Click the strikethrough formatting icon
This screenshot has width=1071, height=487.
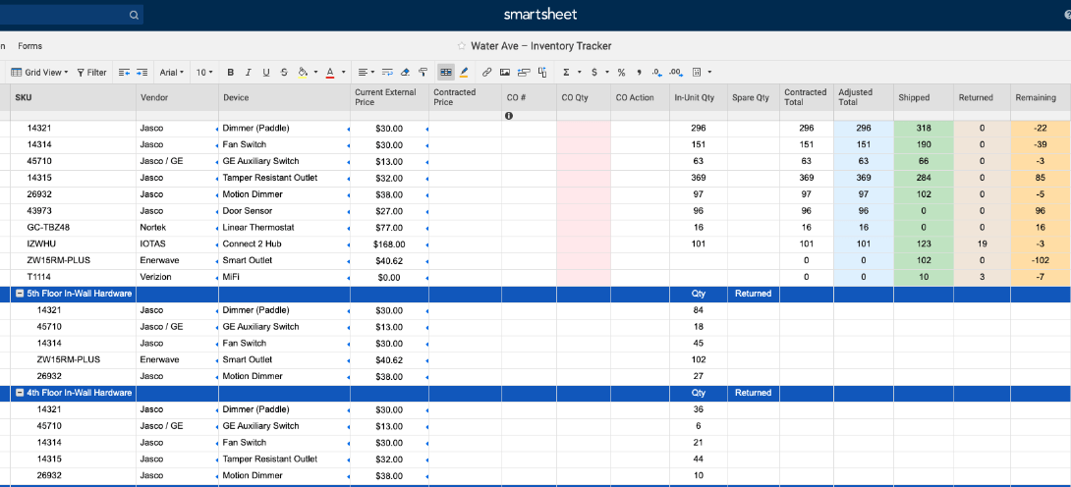click(284, 72)
